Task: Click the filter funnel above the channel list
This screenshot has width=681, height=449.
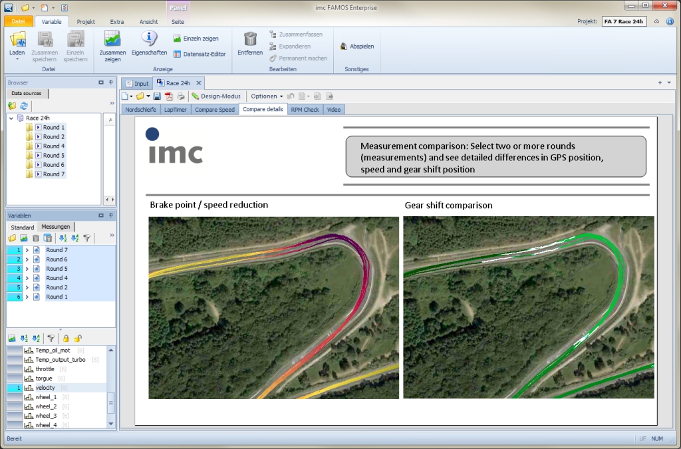Action: tap(51, 339)
